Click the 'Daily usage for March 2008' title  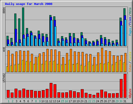pyautogui.click(x=29, y=4)
